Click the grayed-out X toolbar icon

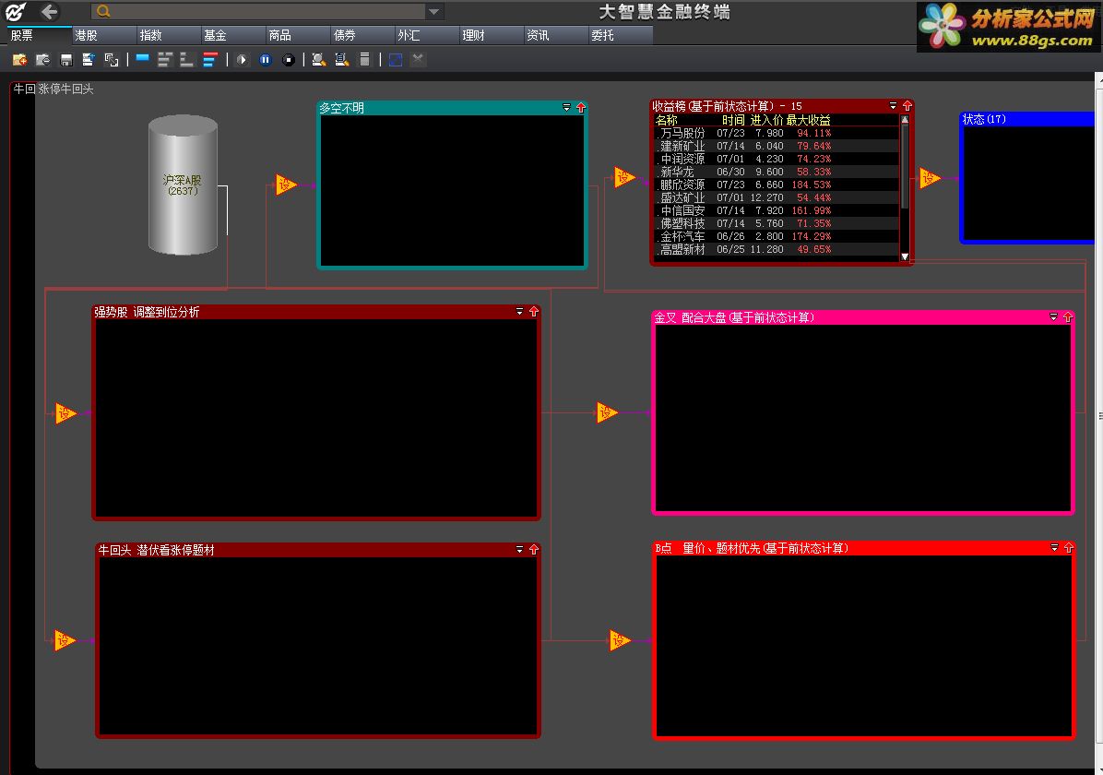418,60
